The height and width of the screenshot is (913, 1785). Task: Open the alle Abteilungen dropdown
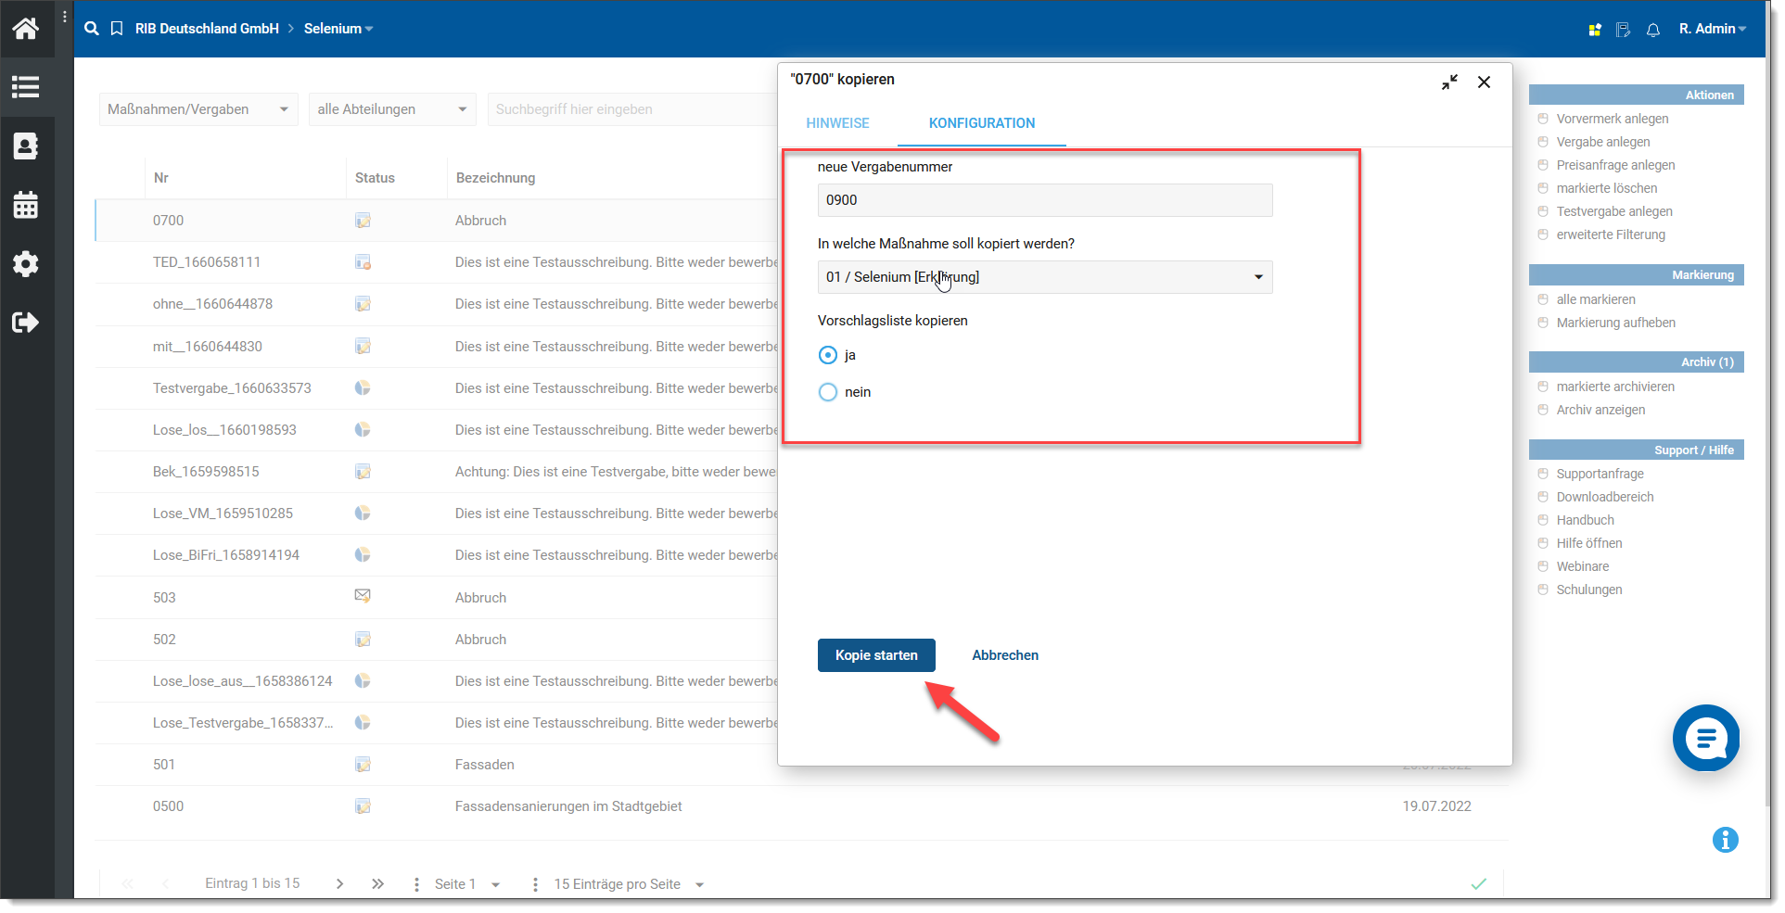(392, 109)
